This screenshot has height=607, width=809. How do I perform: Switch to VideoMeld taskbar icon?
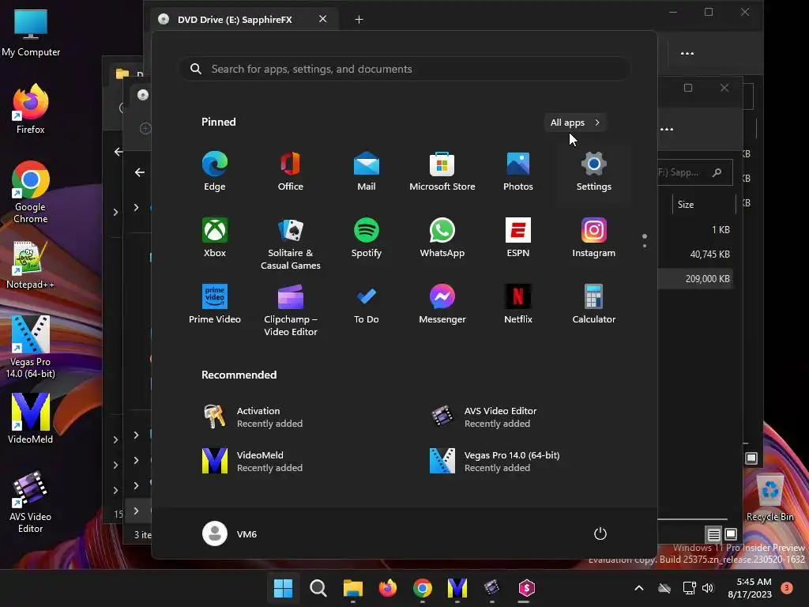457,588
